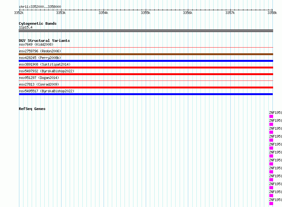282x207 pixels.
Task: Click the 3358k ruler label
Action: click(x=272, y=13)
